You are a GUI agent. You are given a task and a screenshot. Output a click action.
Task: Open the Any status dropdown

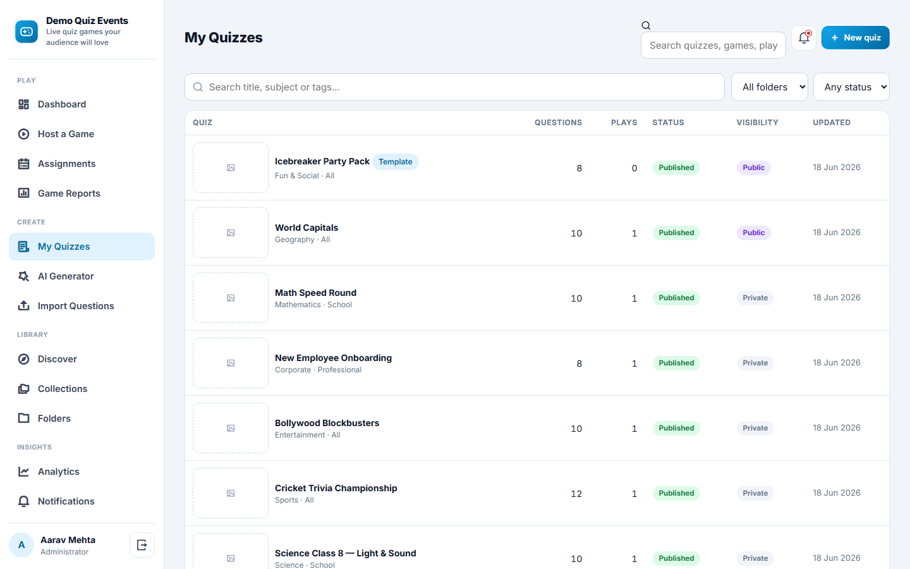[851, 87]
